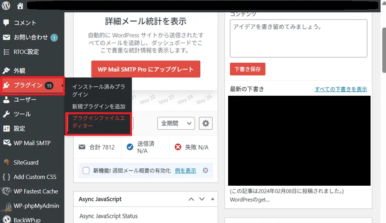
Task: Click 合計 7812 total text
Action: point(102,147)
